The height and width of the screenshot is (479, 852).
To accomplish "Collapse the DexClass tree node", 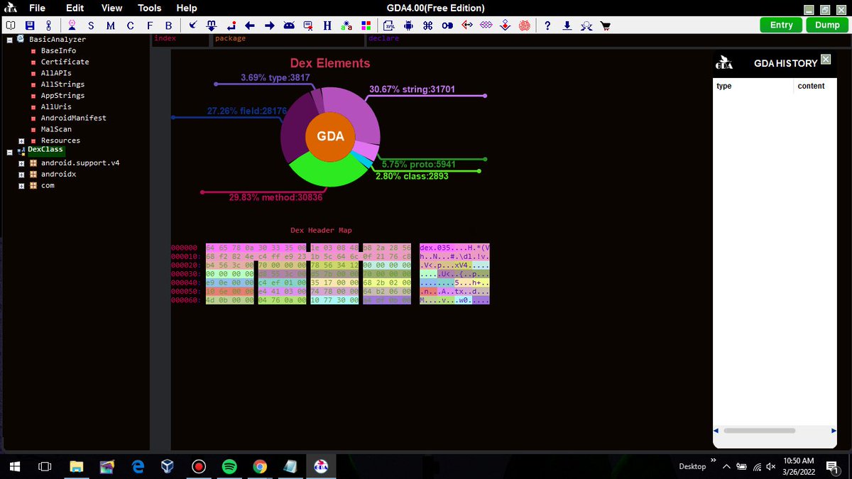I will [x=10, y=151].
